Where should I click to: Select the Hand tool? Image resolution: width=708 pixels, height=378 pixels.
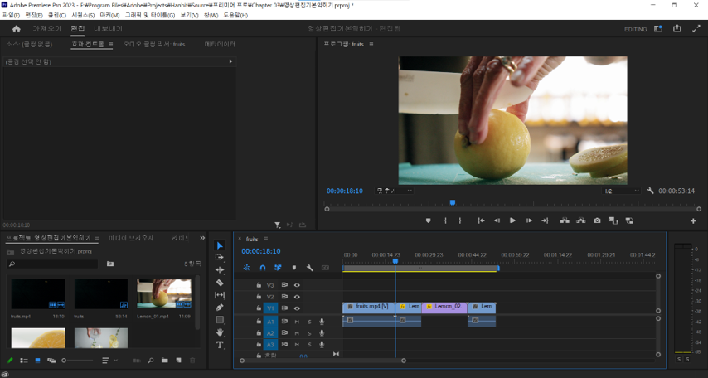(x=220, y=332)
